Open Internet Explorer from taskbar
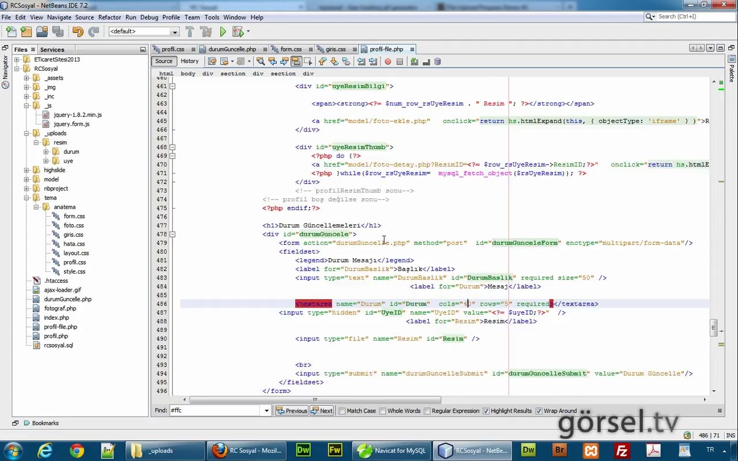The width and height of the screenshot is (738, 461). coord(45,450)
